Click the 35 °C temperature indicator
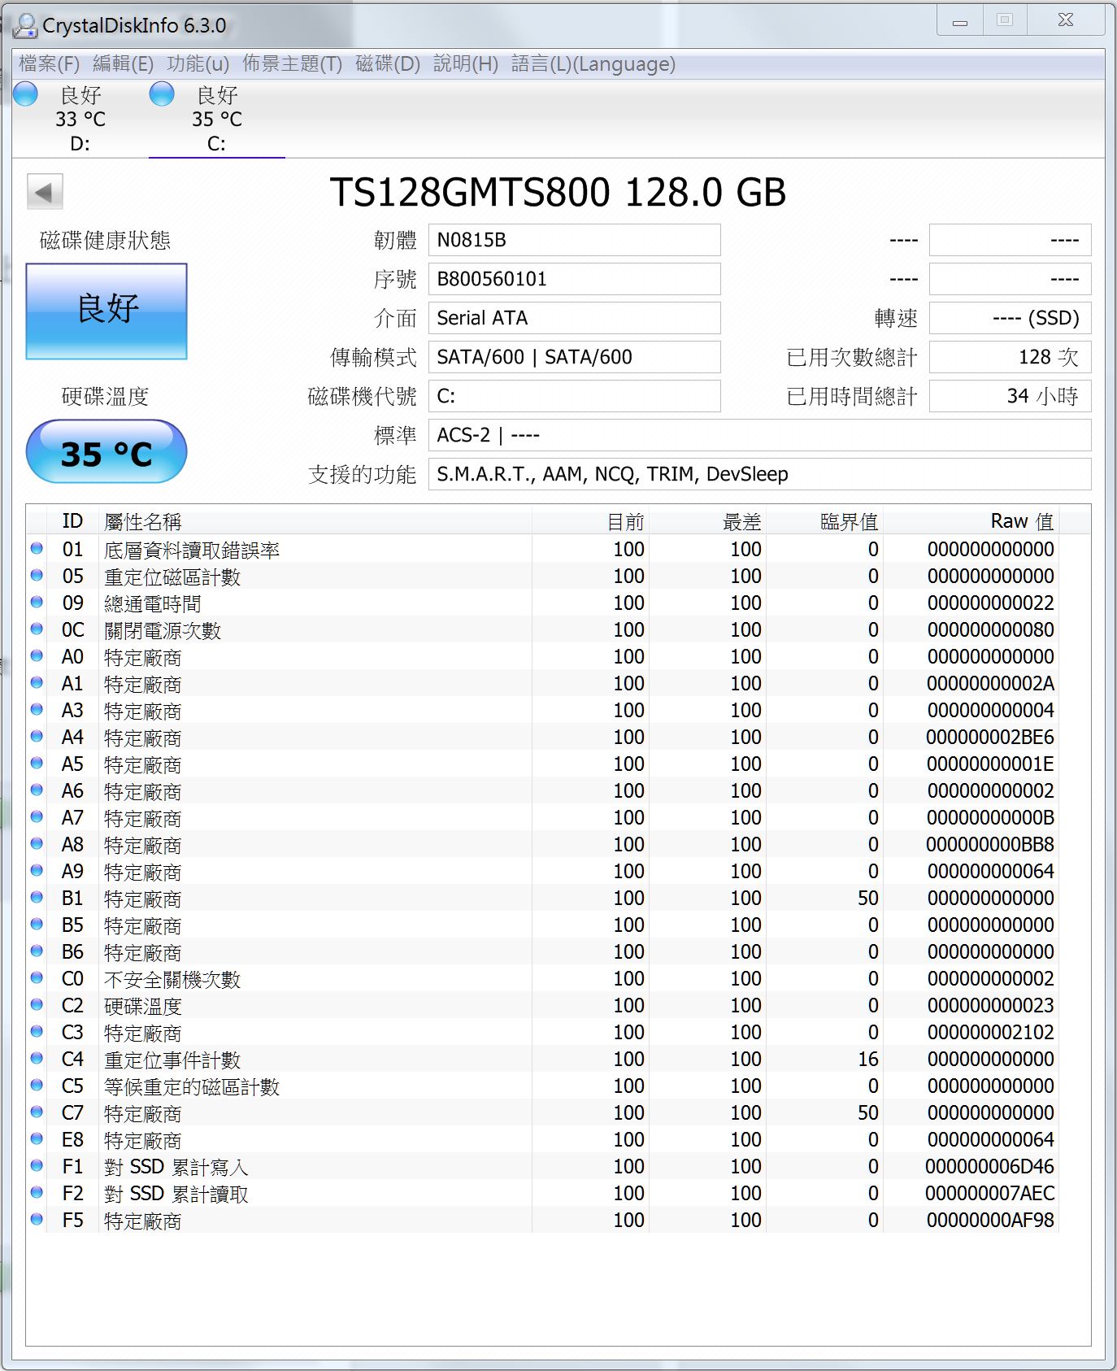This screenshot has height=1371, width=1117. 106,452
